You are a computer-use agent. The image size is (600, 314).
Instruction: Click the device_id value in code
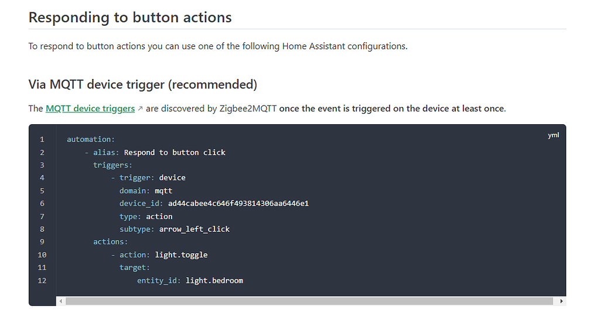click(x=238, y=203)
